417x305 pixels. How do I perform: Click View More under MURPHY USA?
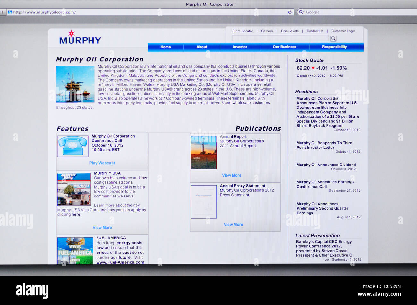point(102,228)
